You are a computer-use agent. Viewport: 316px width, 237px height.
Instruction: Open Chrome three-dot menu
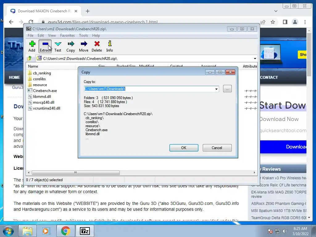[305, 22]
